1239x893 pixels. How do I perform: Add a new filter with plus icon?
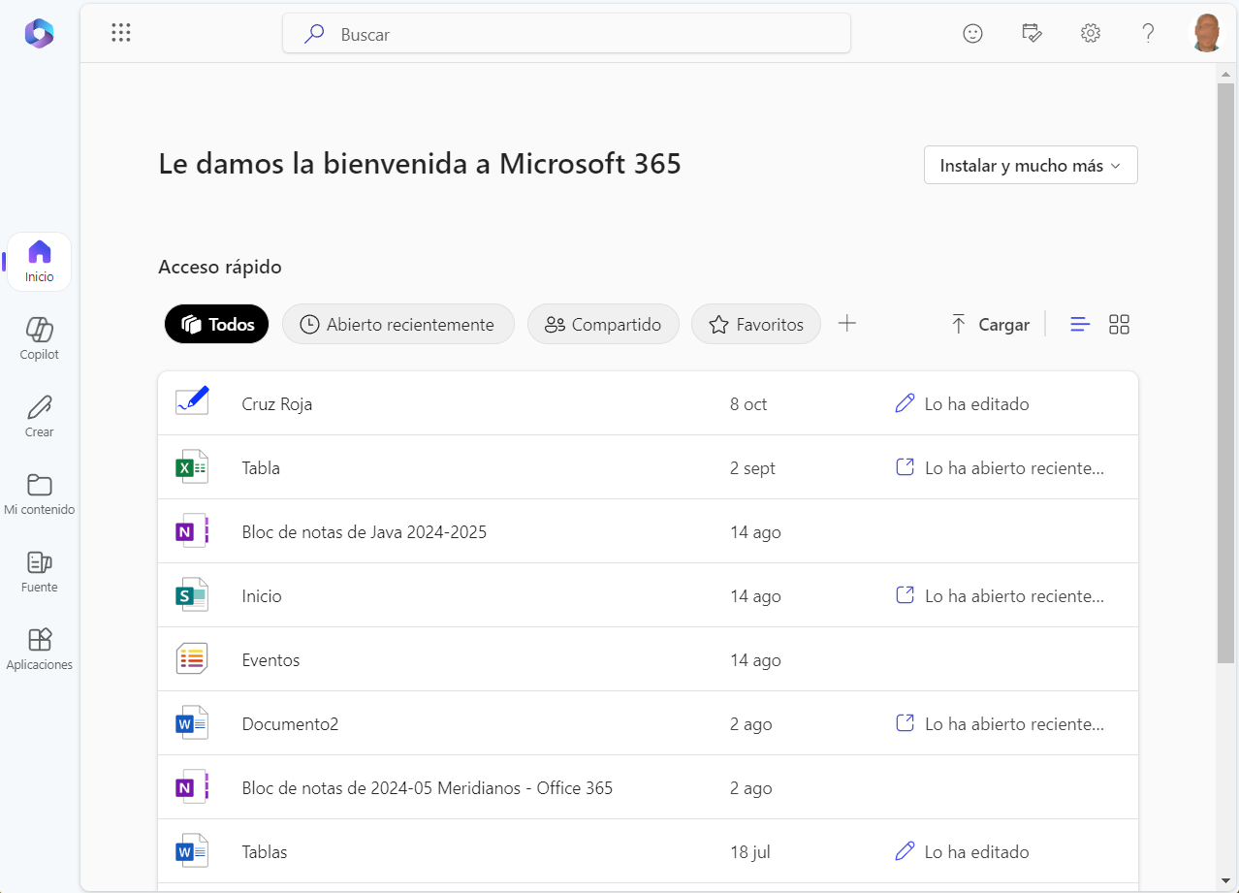coord(847,324)
